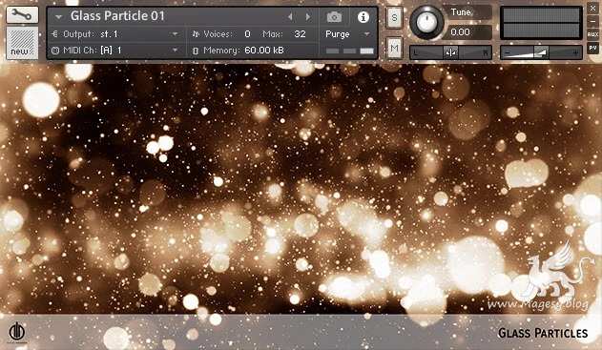Click the purge status indicator bars

coord(349,51)
